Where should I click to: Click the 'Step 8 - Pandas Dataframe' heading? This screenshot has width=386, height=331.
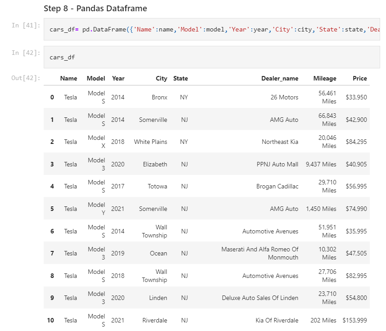coord(95,9)
